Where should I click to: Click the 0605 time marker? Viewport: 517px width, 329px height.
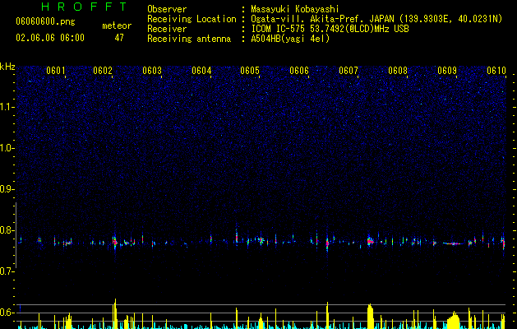click(250, 71)
